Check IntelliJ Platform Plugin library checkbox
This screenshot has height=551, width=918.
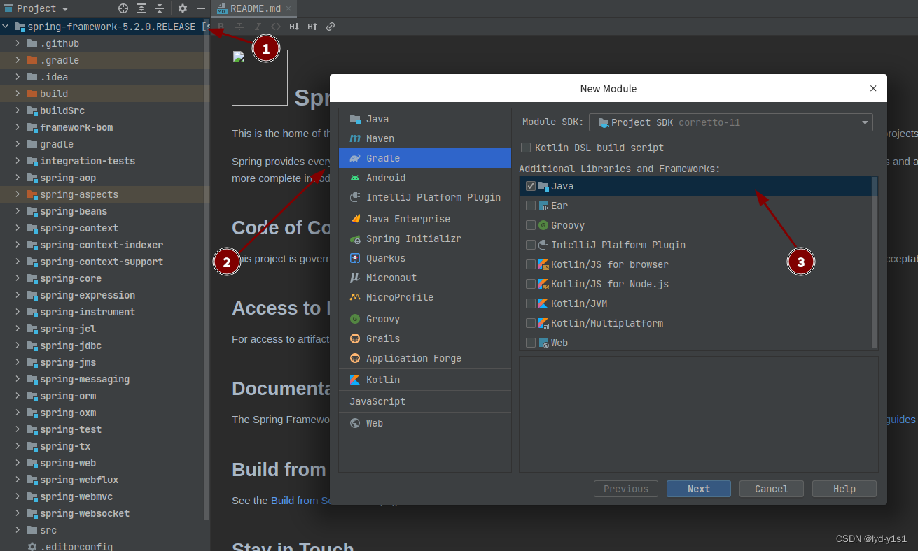tap(531, 245)
